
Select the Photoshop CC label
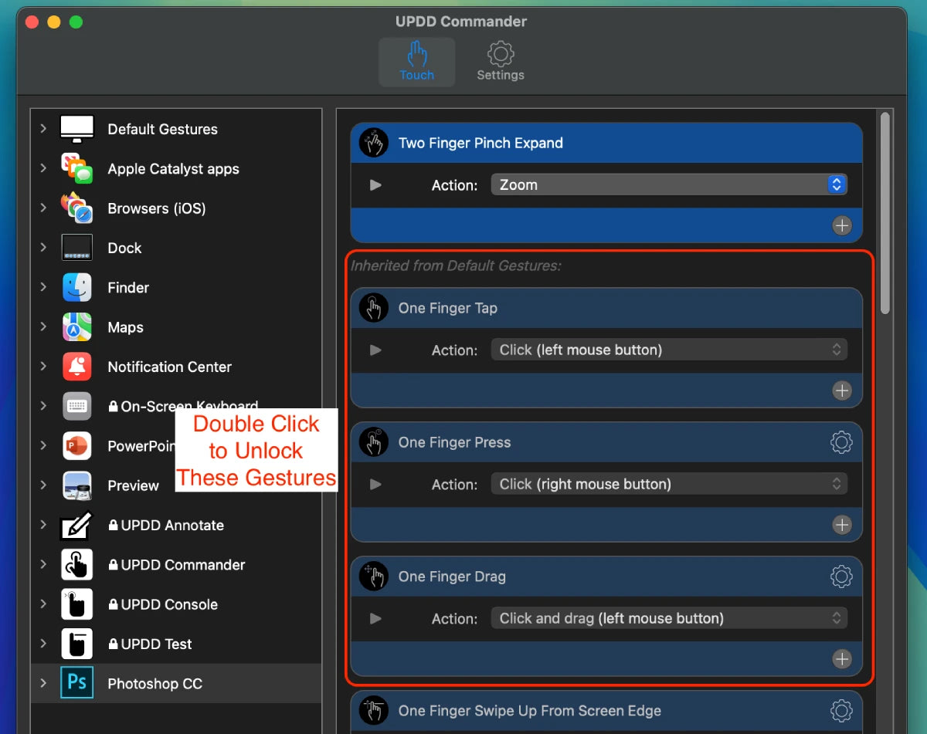click(x=155, y=683)
